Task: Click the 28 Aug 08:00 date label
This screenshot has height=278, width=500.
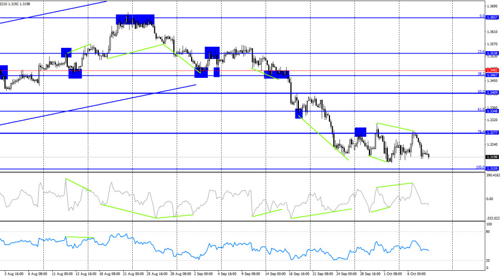Action: coord(181,274)
